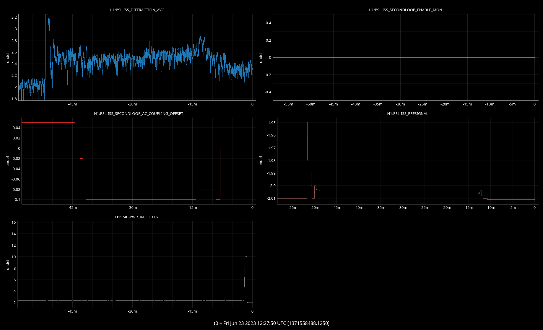The image size is (543, 330).
Task: Click the undef y-axis label on DIFFRACTION_AVG
Action: 8,58
